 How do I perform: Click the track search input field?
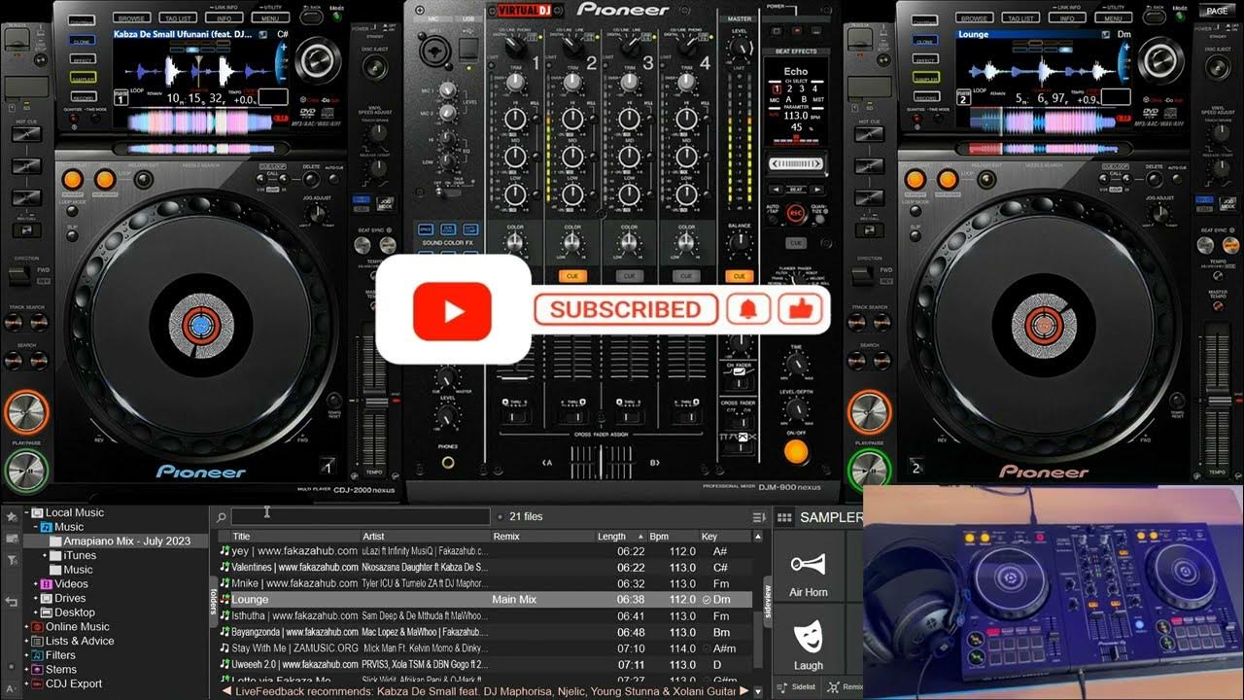coord(361,516)
